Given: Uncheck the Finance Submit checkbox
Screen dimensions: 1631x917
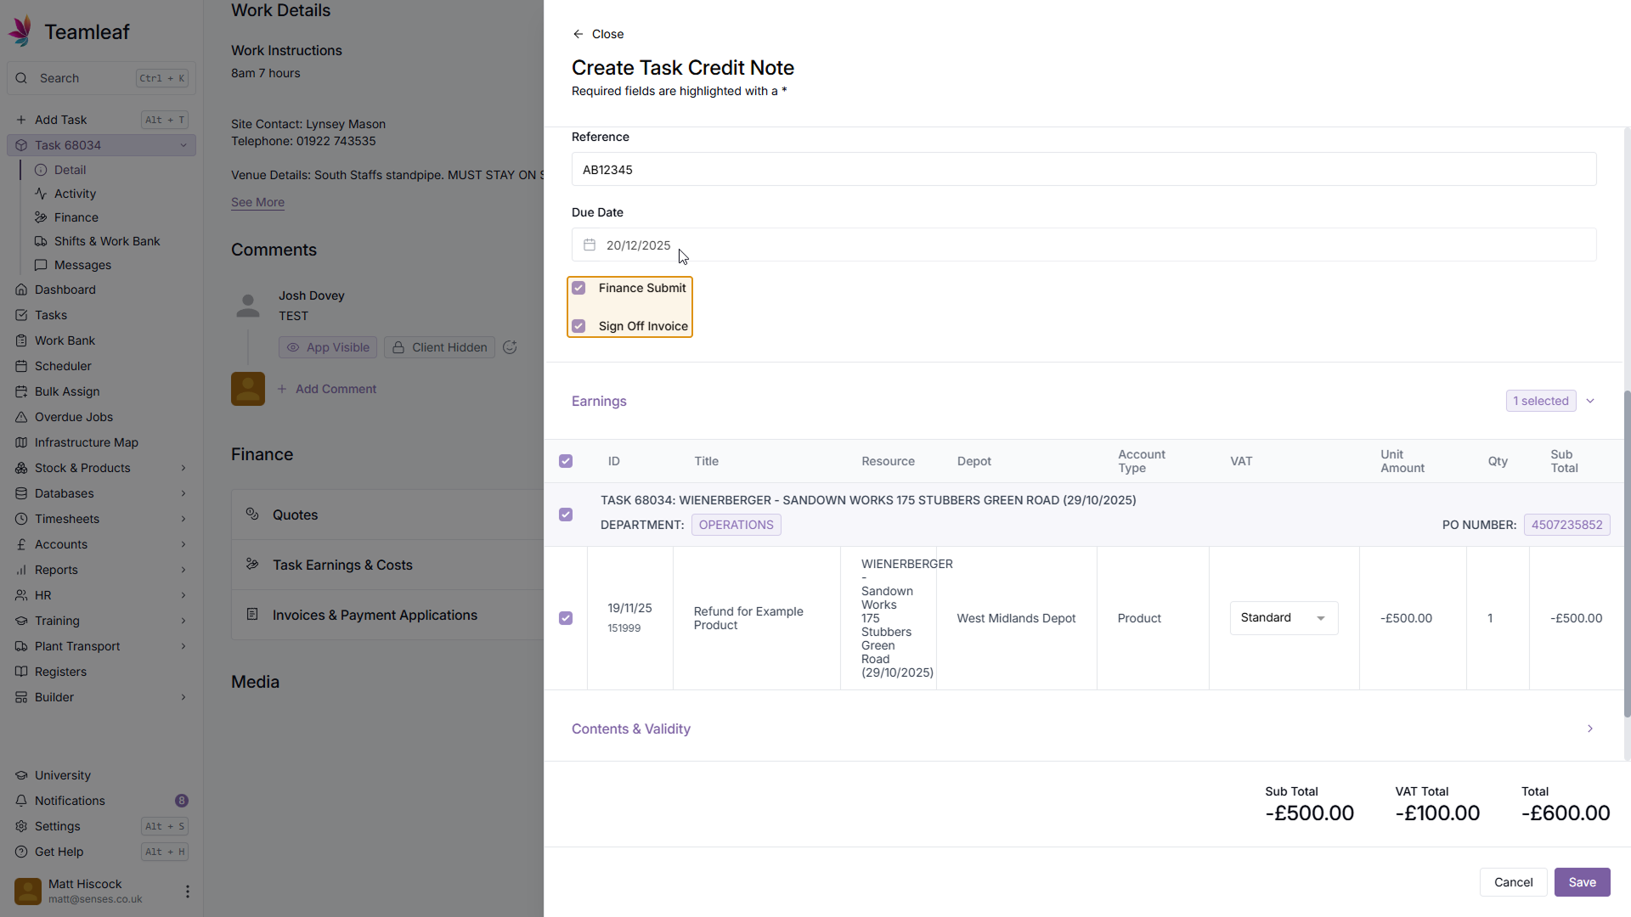Looking at the screenshot, I should (x=578, y=288).
